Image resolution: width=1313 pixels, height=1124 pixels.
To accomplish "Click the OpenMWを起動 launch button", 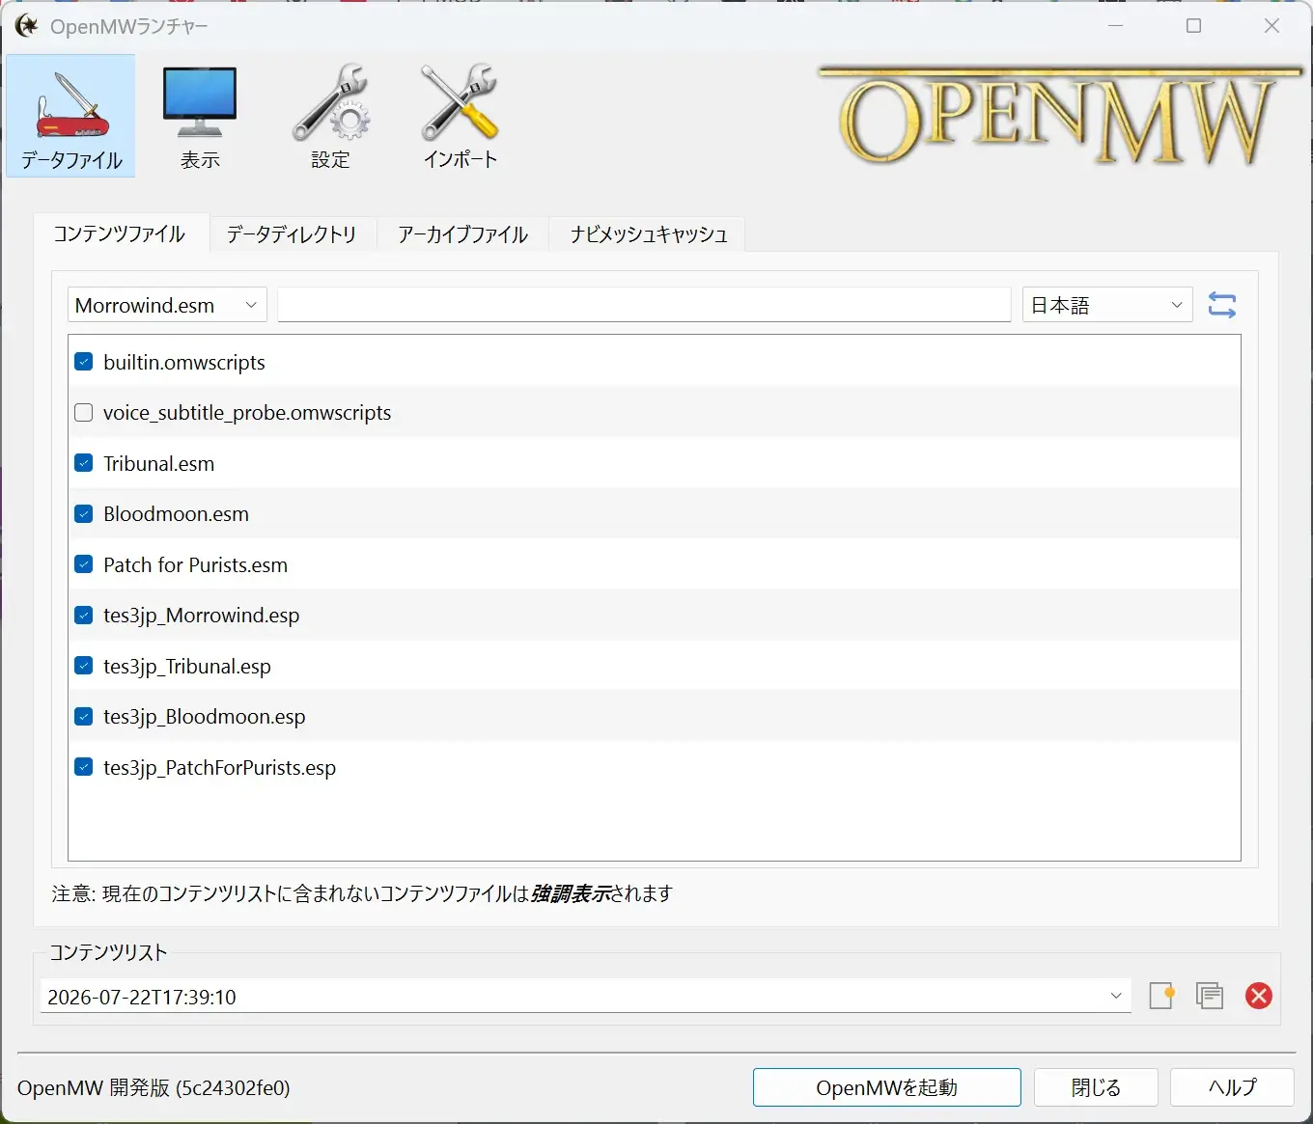I will [887, 1087].
